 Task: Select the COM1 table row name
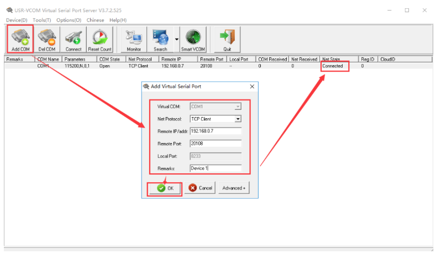[43, 66]
